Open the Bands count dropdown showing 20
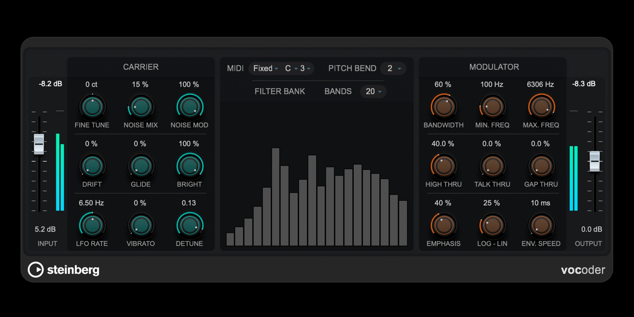Image resolution: width=634 pixels, height=317 pixels. pyautogui.click(x=373, y=92)
